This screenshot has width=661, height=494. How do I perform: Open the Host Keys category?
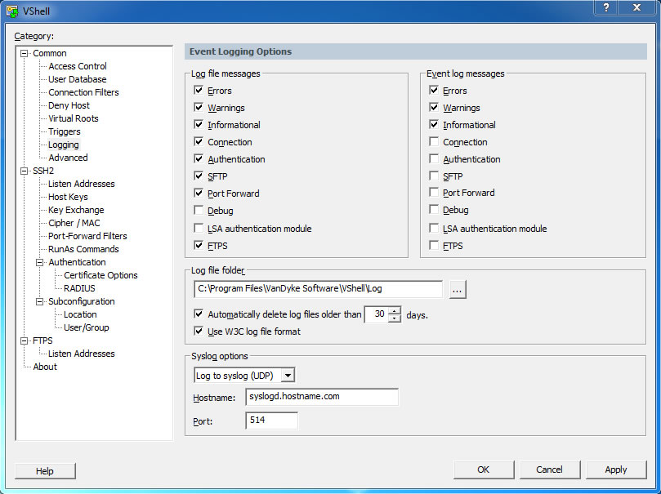(68, 197)
